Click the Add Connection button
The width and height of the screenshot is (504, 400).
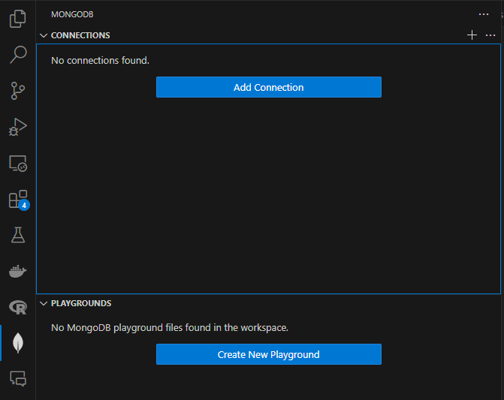[x=269, y=87]
